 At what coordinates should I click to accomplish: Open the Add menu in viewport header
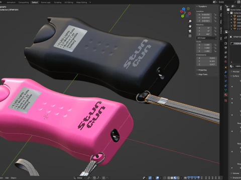7,178
